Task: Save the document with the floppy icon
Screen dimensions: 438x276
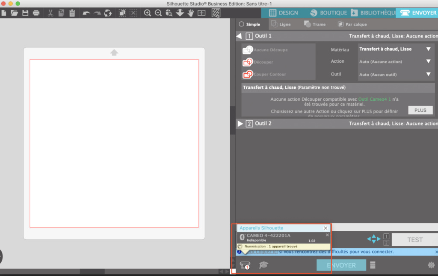Action: (25, 13)
